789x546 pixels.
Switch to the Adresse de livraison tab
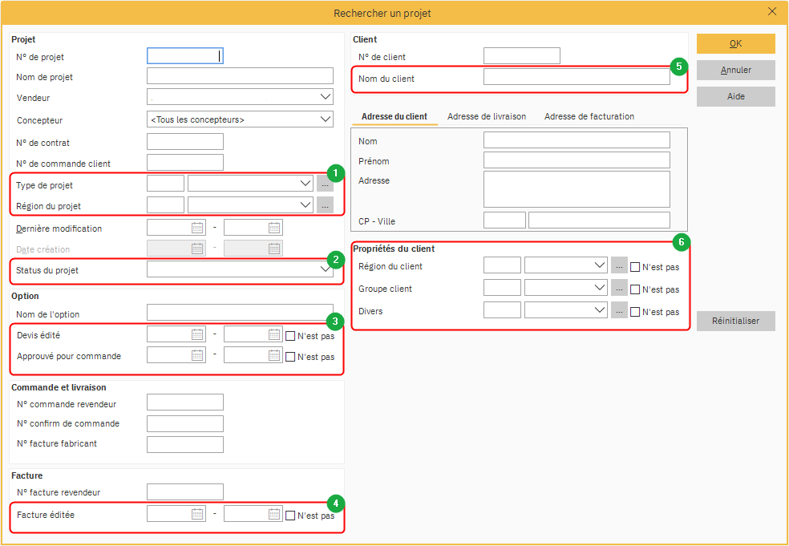point(486,116)
